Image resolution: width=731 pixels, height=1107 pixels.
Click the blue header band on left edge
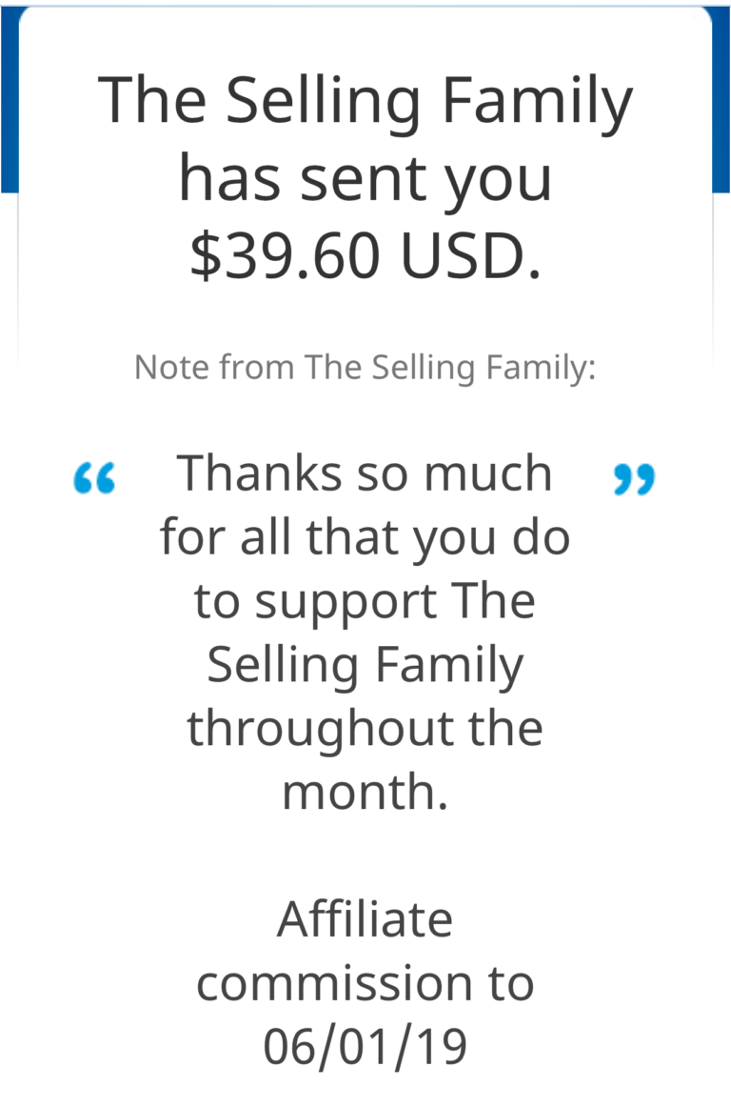pos(10,99)
